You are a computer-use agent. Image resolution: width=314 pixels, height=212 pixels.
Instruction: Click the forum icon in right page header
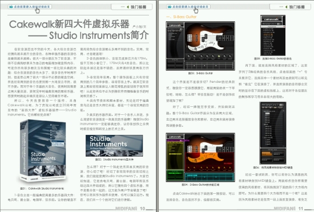click(170, 7)
